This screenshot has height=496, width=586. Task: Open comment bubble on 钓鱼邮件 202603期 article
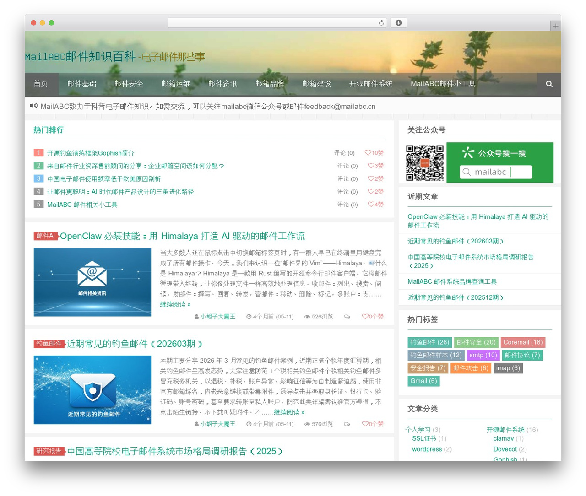click(x=347, y=424)
